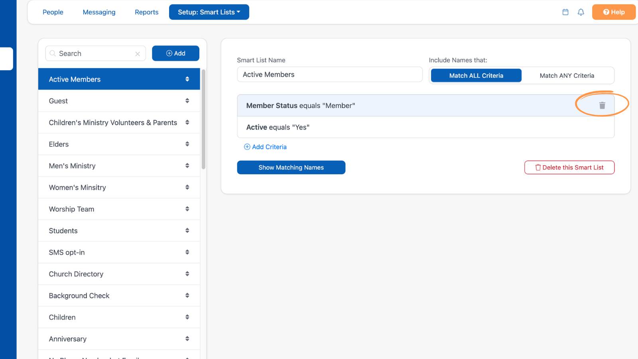Select the Church Directory smart list
This screenshot has width=638, height=359.
pyautogui.click(x=119, y=274)
